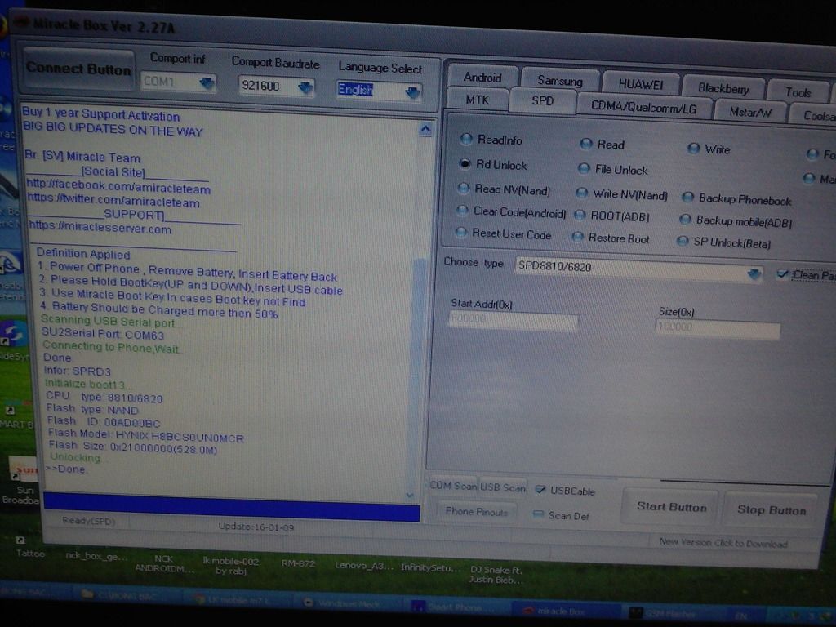Select the Tattoo desktop icon
This screenshot has width=836, height=627.
29,548
